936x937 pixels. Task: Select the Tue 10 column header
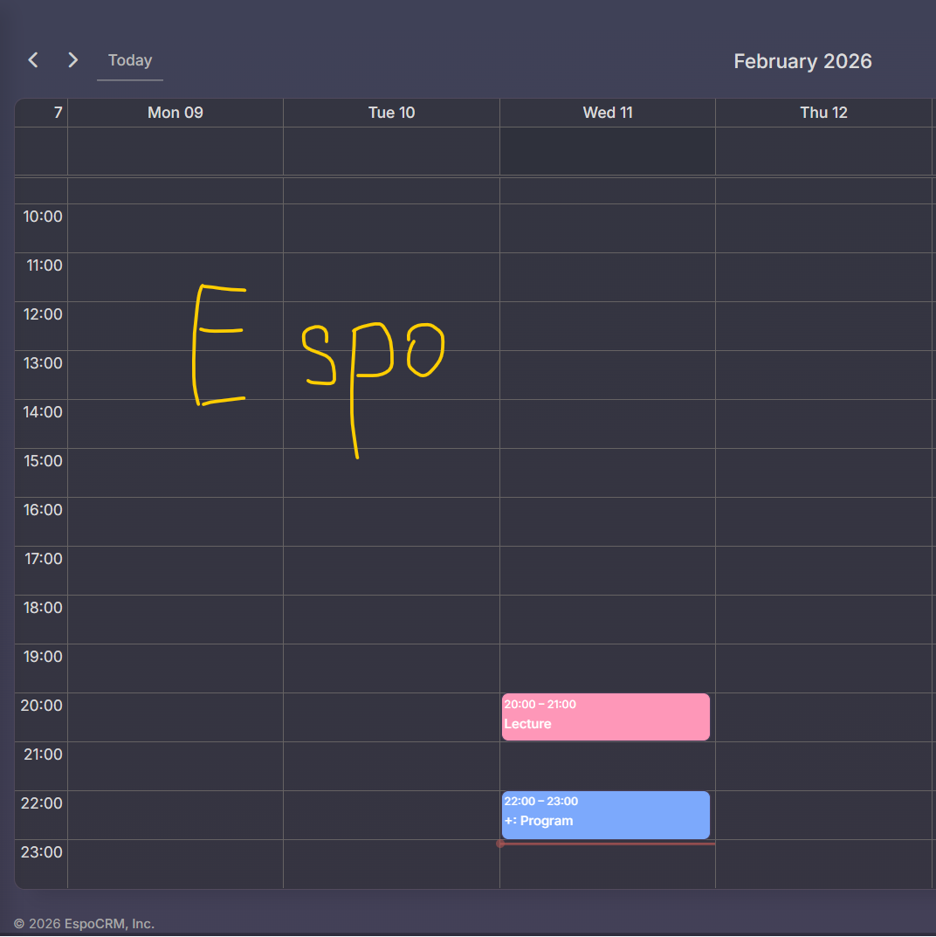tap(391, 113)
